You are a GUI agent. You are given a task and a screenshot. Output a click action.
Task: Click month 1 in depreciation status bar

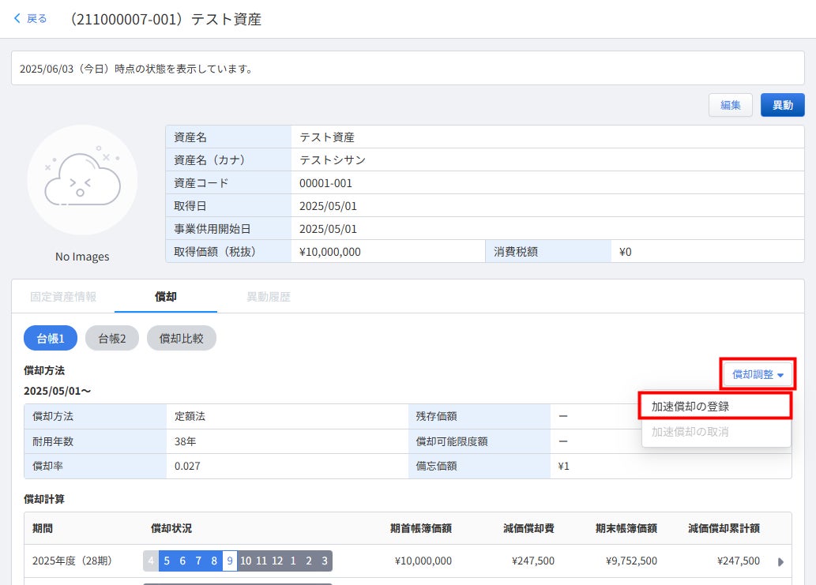tap(293, 561)
